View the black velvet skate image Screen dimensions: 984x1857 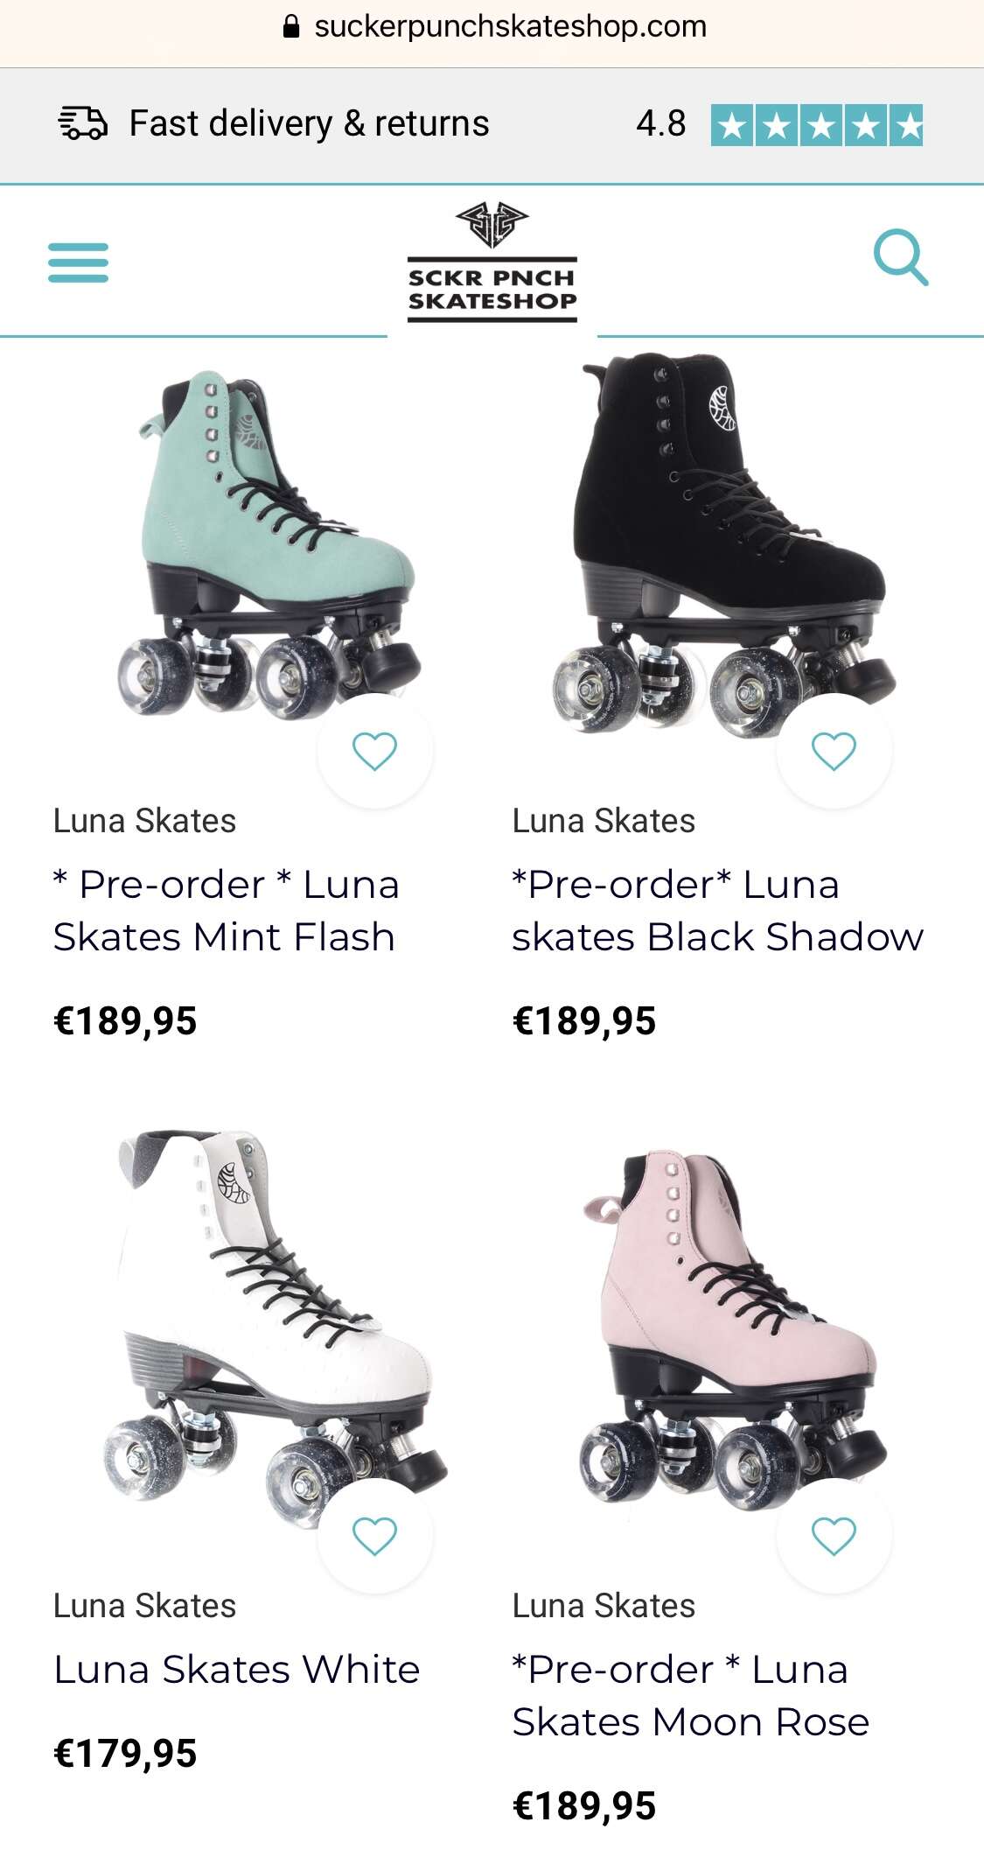722,543
